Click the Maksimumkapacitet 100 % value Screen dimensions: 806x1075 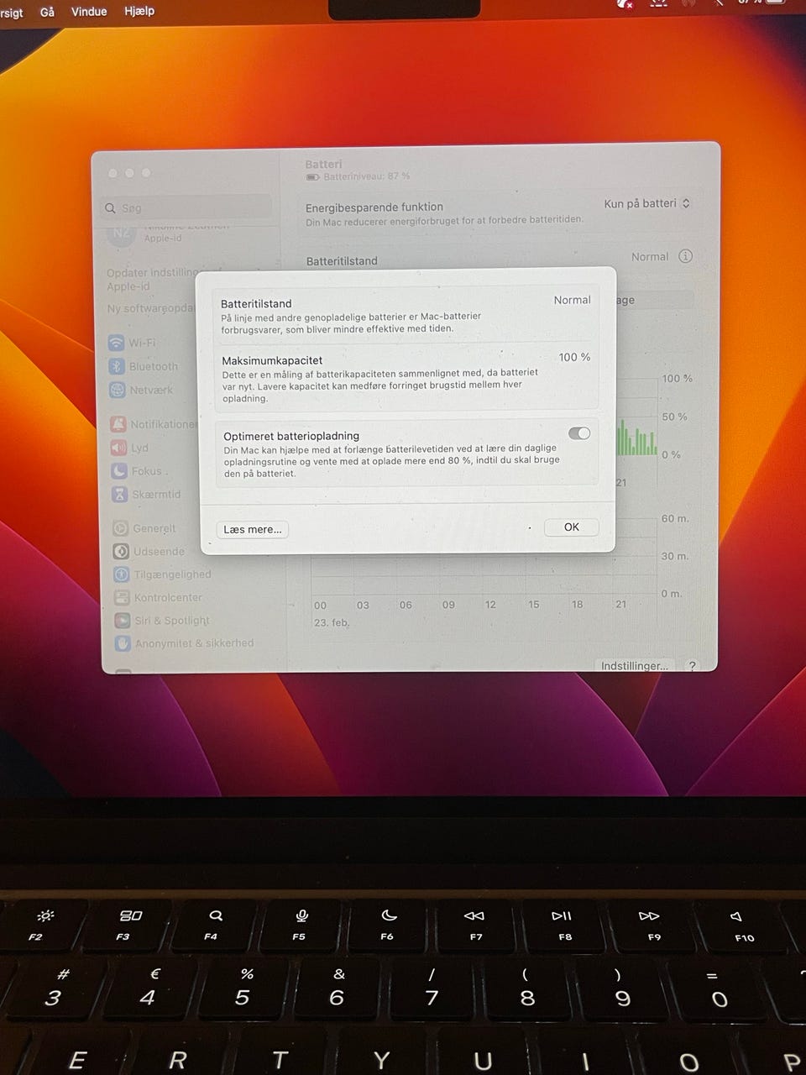(574, 357)
